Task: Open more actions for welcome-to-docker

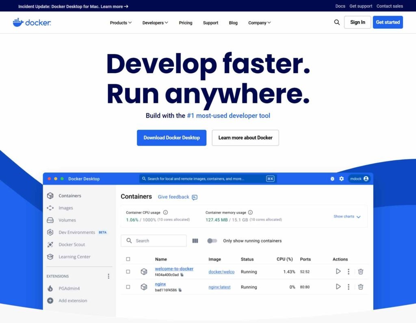Action: (349, 271)
